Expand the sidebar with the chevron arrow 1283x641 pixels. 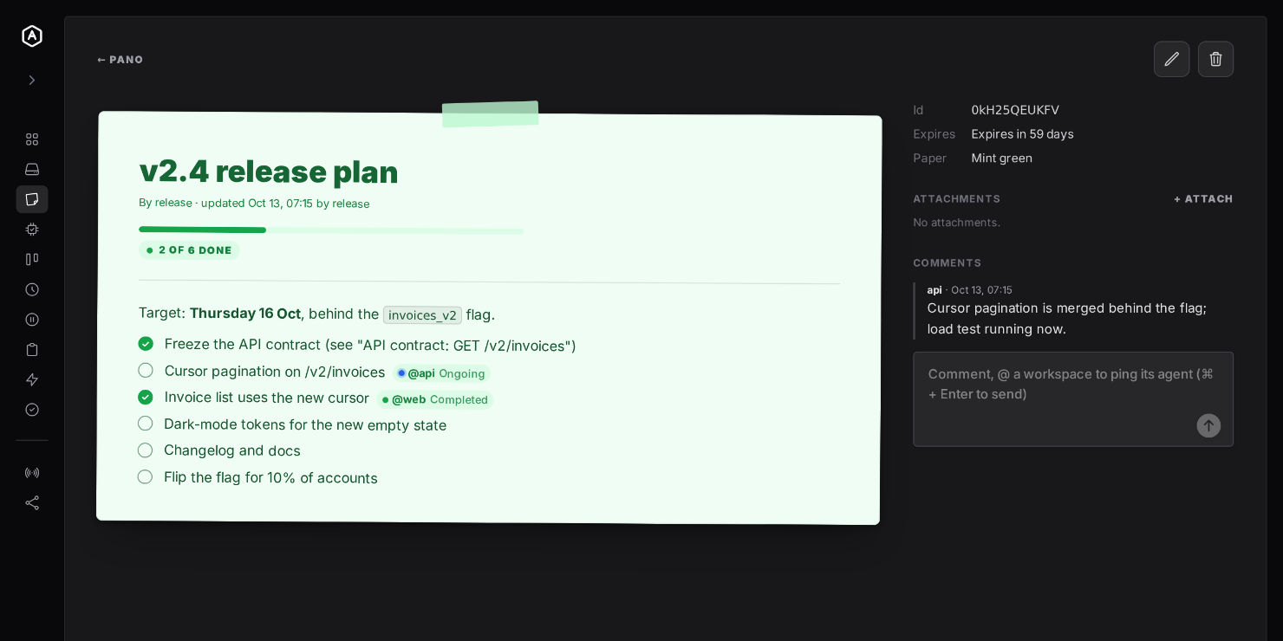(32, 80)
